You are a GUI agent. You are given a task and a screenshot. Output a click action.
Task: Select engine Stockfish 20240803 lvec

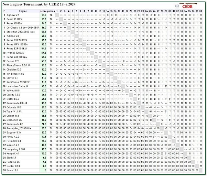point(20,32)
